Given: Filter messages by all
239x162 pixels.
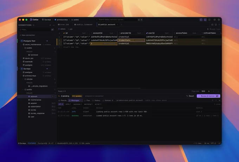Looking at the screenshot, I should click(x=61, y=104).
